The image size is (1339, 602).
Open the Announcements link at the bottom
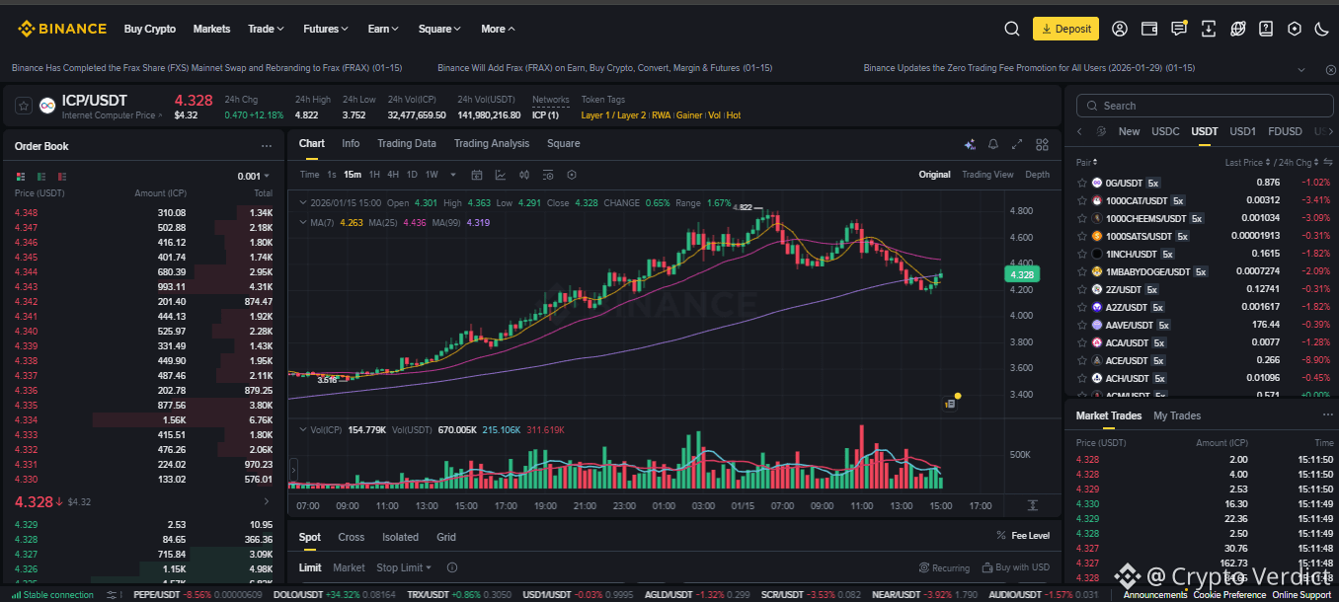click(1155, 595)
